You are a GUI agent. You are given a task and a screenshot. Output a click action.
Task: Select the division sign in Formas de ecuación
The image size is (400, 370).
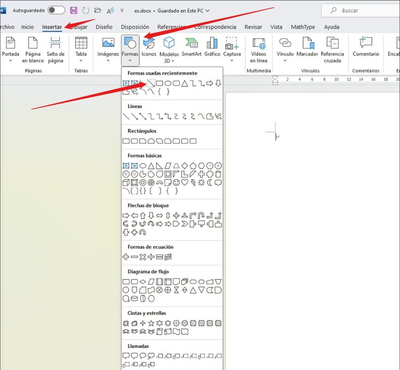tap(151, 257)
